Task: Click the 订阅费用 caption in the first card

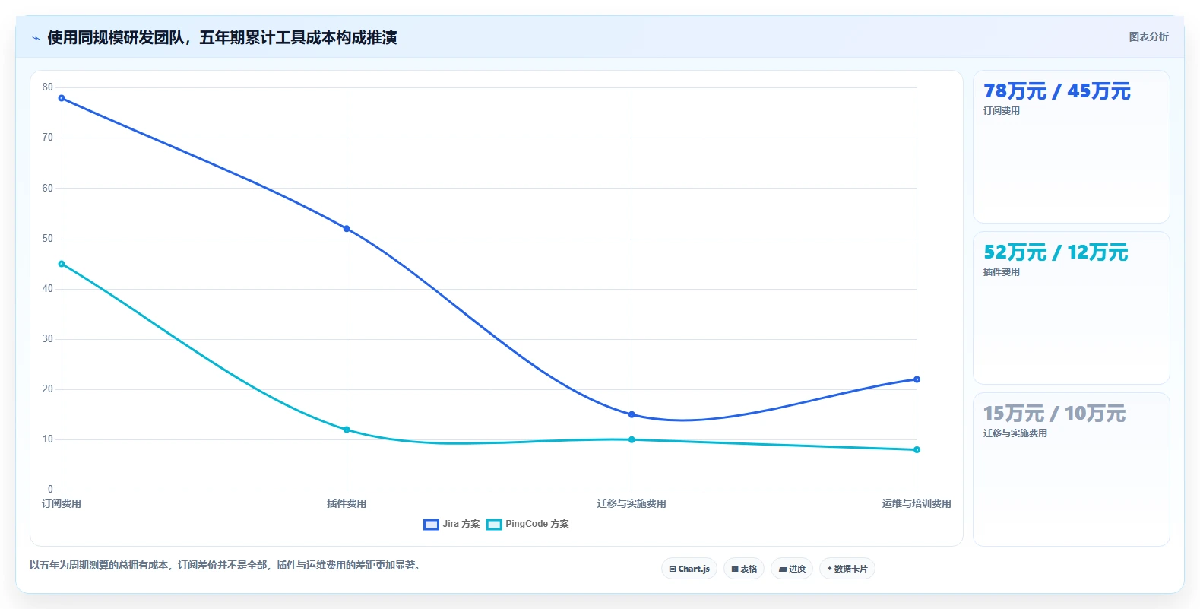Action: pos(1002,111)
